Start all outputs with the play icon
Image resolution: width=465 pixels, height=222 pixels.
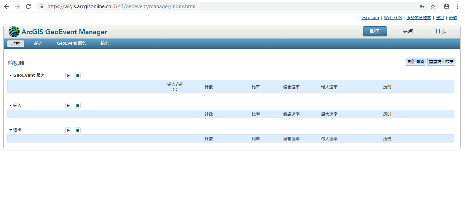click(x=68, y=130)
